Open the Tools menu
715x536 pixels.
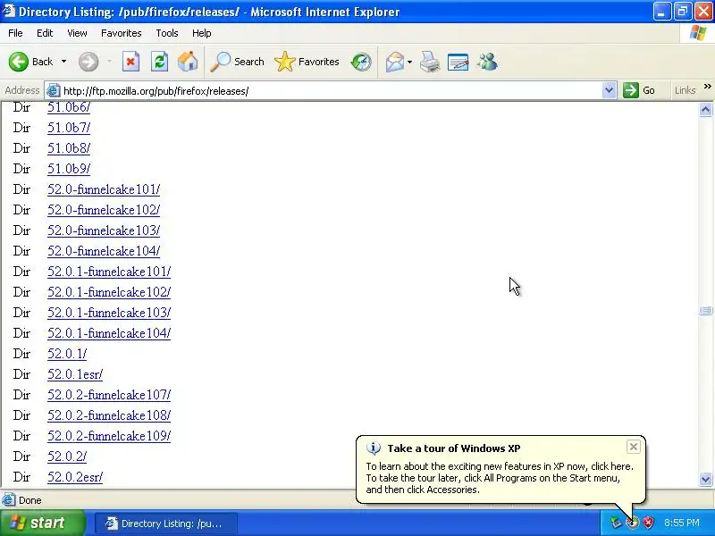(x=167, y=33)
